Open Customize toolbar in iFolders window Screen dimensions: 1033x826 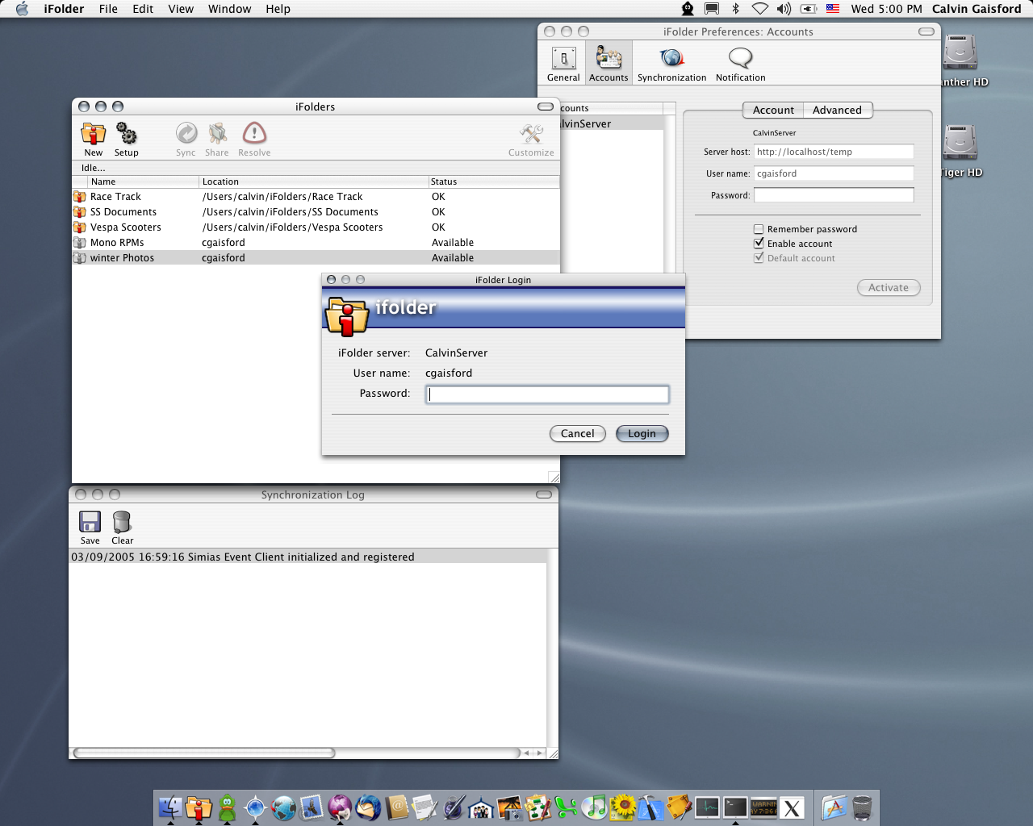(x=531, y=139)
